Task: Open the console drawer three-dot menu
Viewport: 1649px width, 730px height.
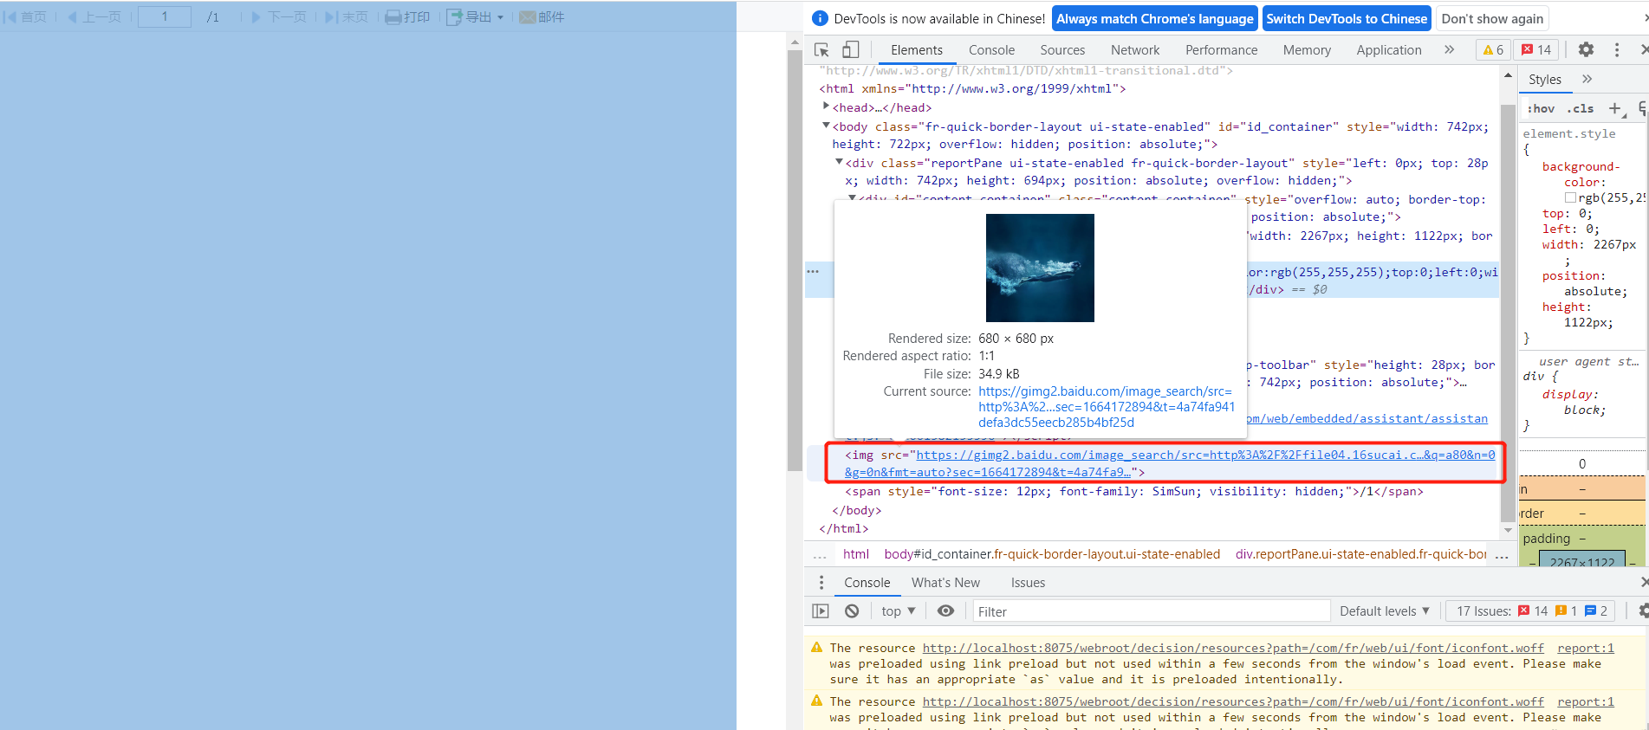Action: pos(821,583)
